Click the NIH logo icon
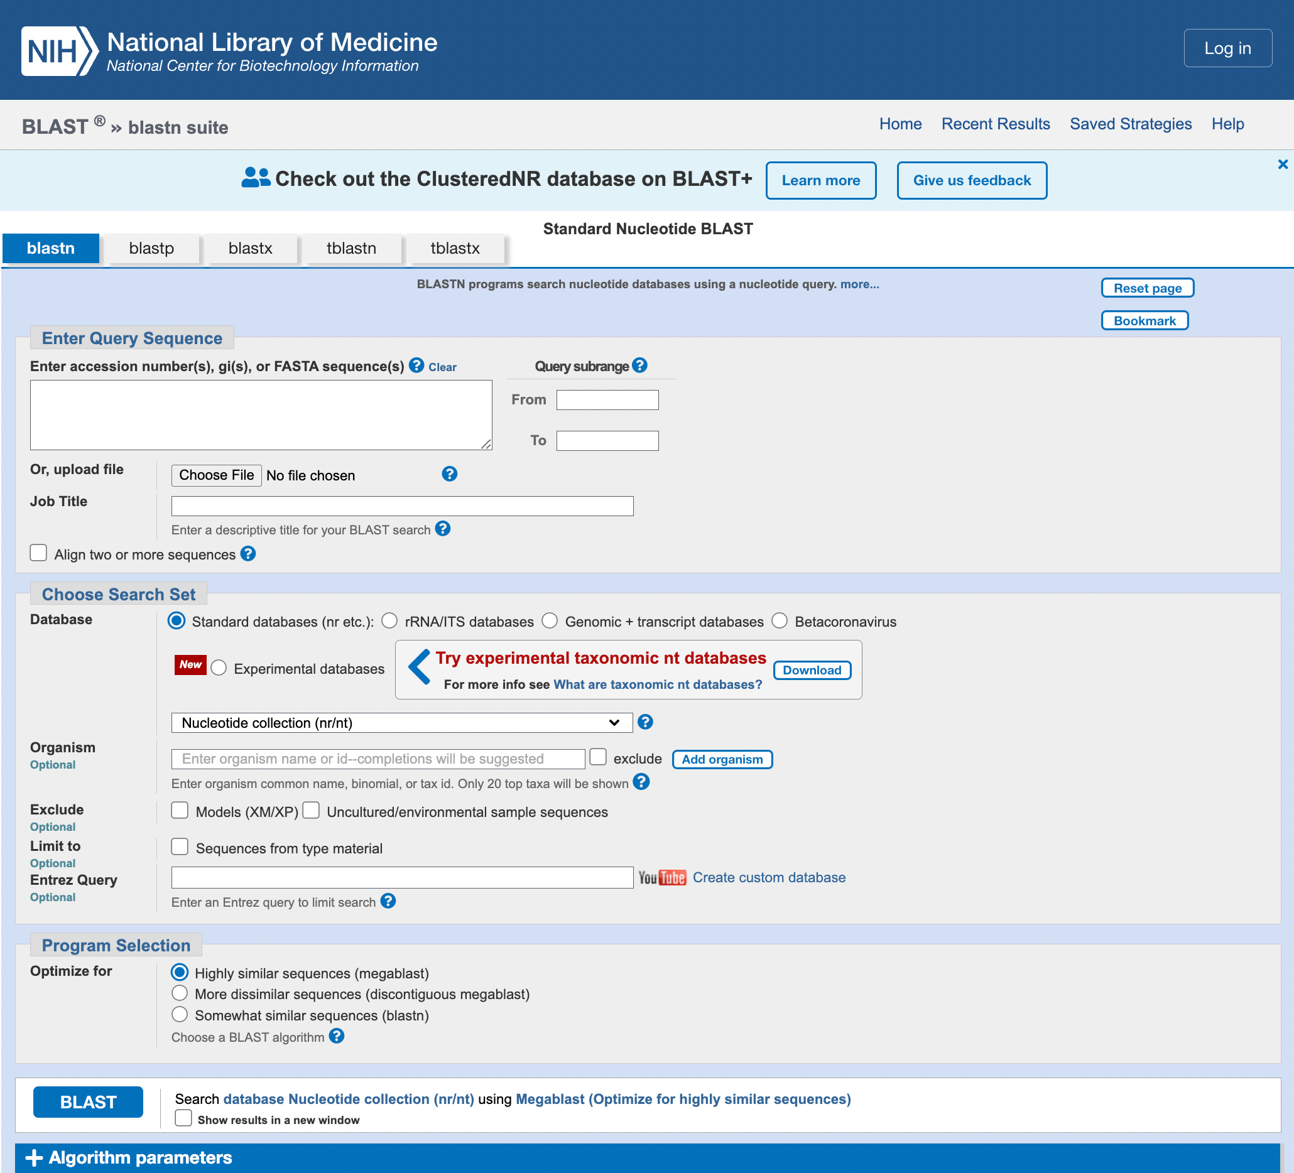 coord(60,51)
